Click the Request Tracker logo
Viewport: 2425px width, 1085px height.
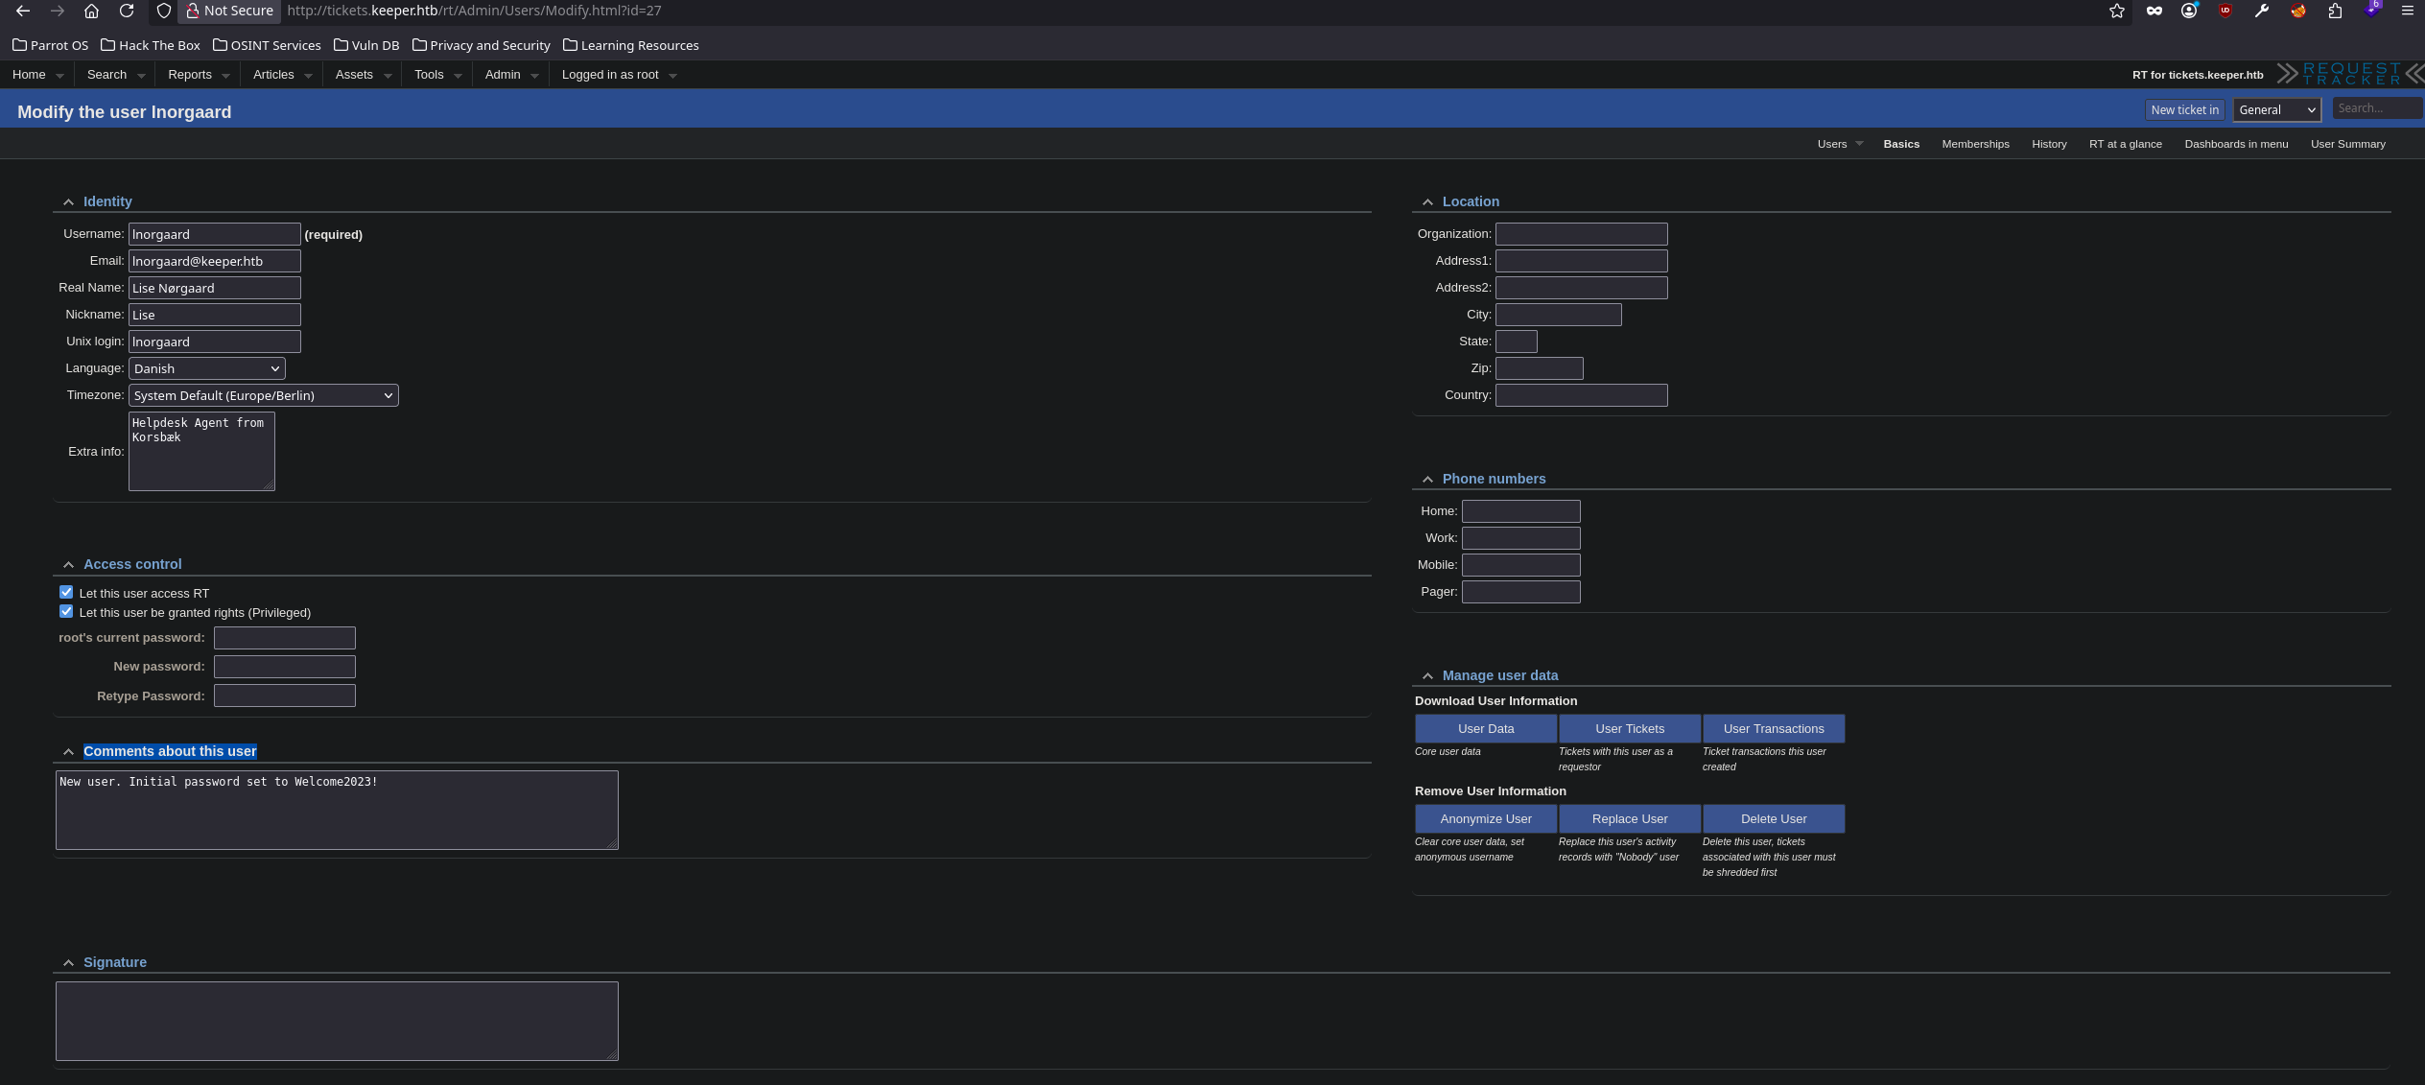pos(2350,74)
